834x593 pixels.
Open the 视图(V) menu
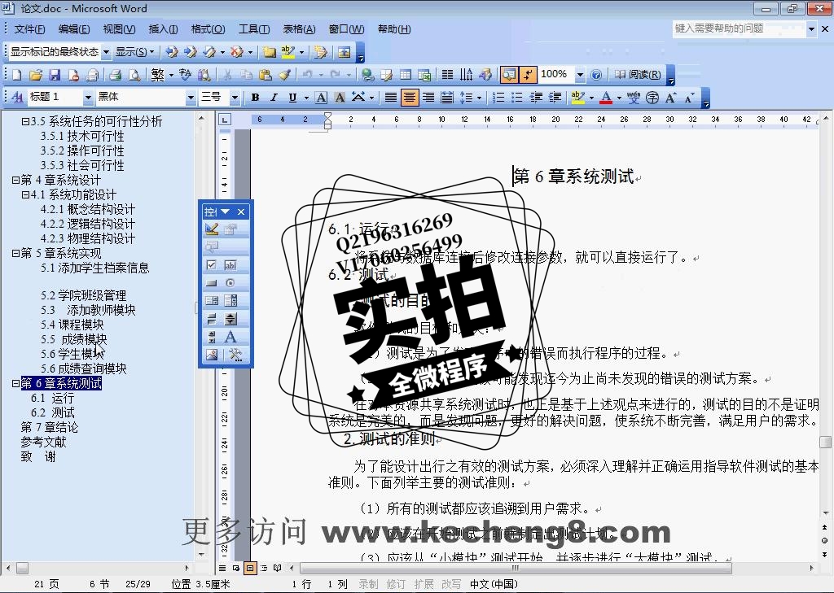pos(119,29)
